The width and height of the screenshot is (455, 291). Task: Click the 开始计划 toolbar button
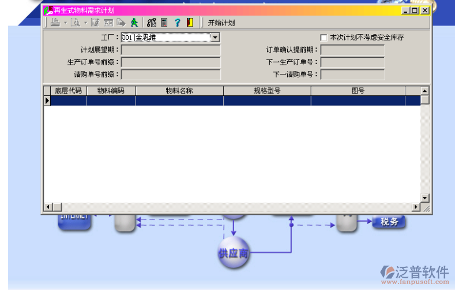(221, 23)
